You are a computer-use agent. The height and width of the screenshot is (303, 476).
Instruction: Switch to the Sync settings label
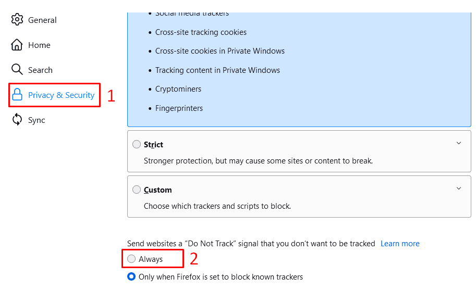[x=36, y=120]
